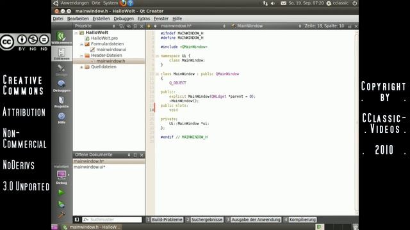Close the Projekte side panel
This screenshot has width=410, height=230.
point(142,26)
